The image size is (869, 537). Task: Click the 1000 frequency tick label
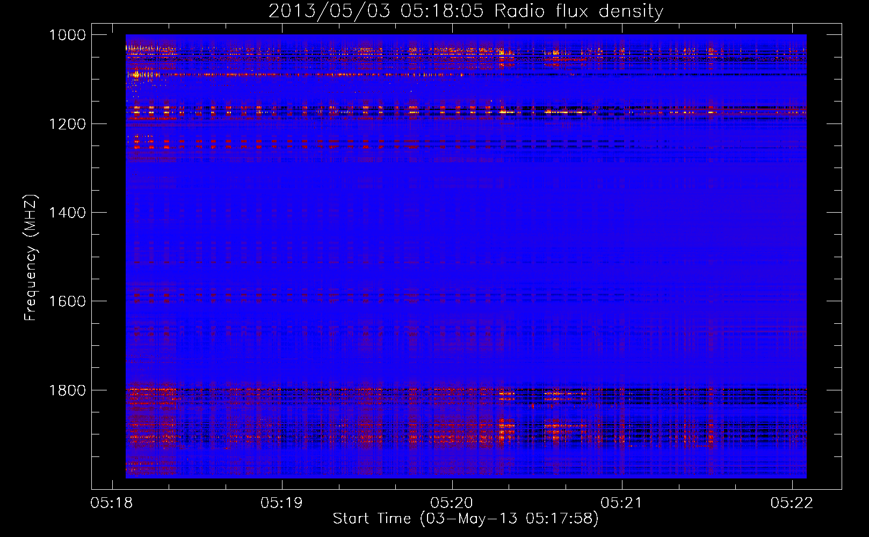[x=67, y=35]
